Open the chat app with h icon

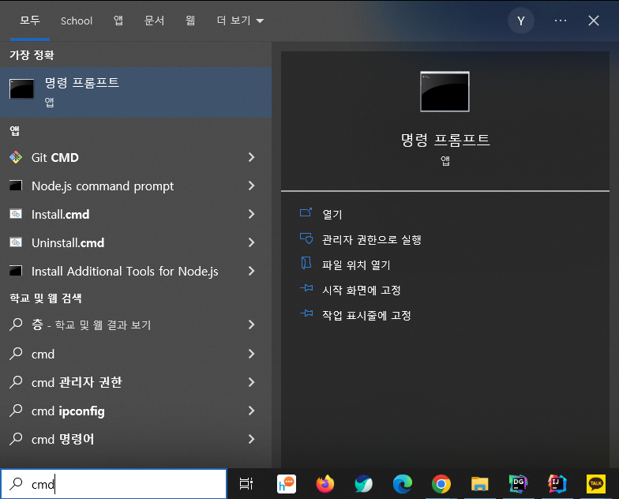point(286,483)
